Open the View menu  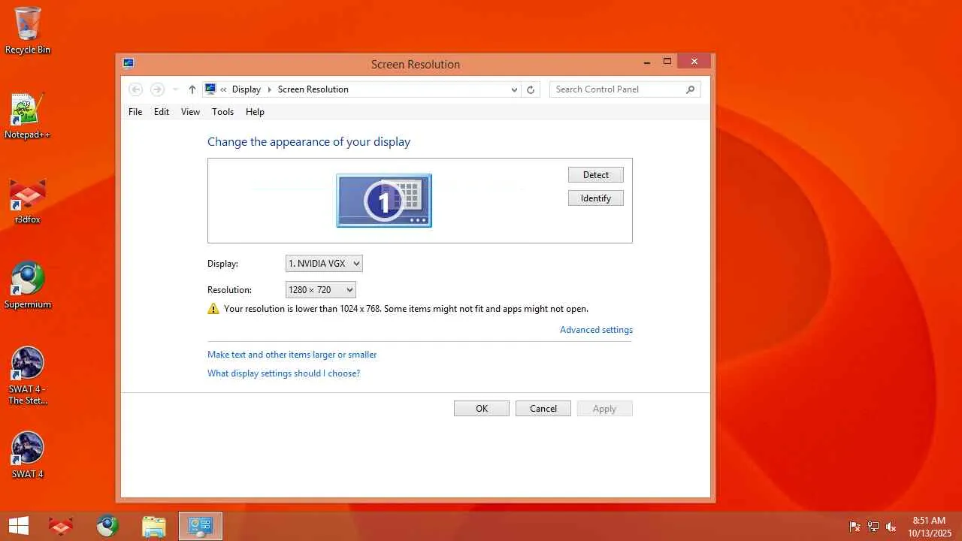coord(190,112)
